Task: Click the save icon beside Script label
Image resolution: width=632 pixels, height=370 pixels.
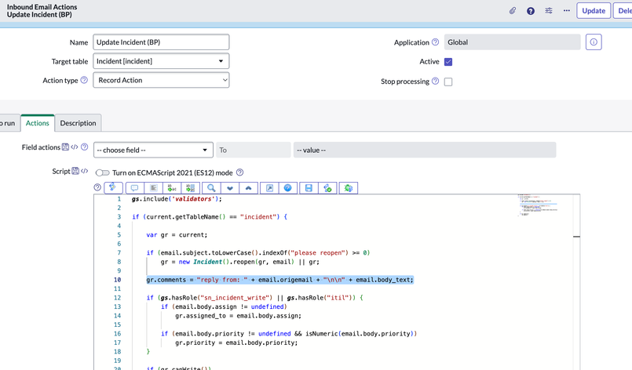Action: [x=75, y=171]
